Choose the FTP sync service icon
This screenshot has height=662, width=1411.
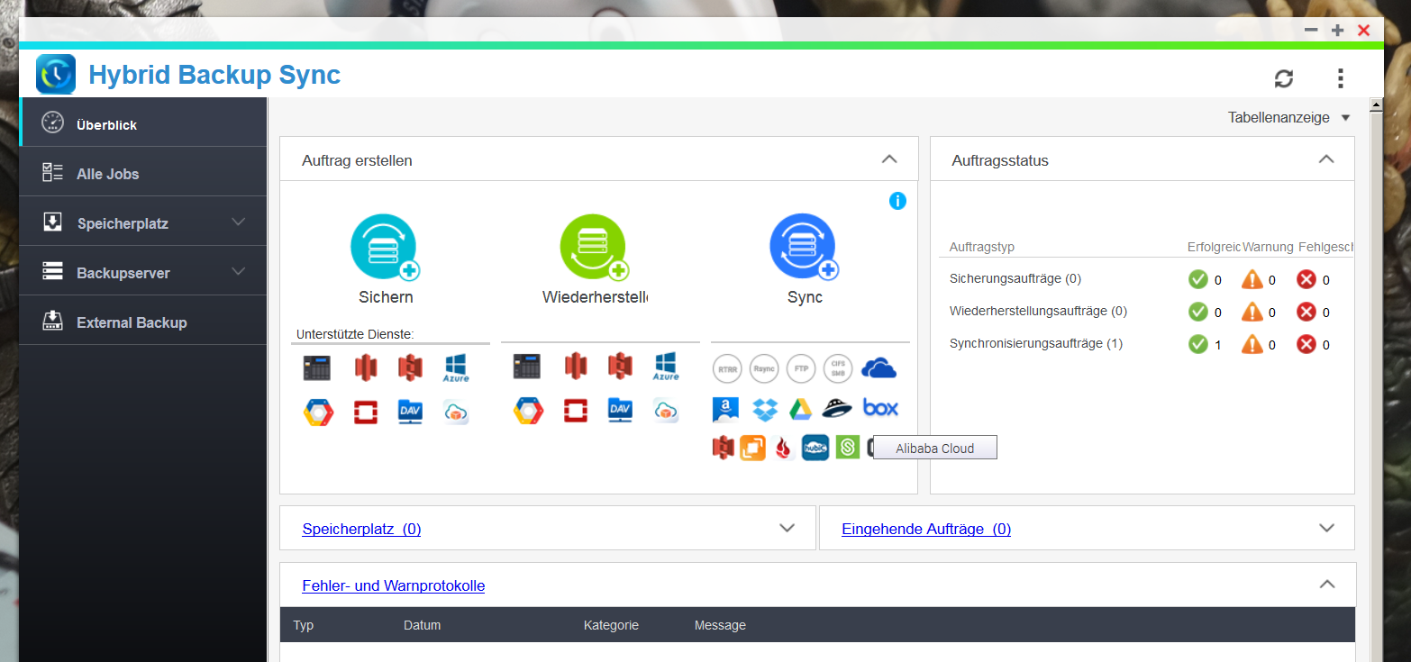point(801,368)
